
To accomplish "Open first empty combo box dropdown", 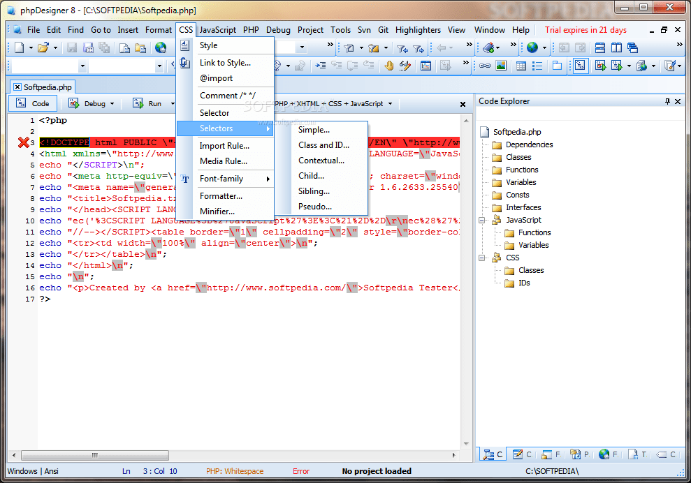I will (x=82, y=66).
